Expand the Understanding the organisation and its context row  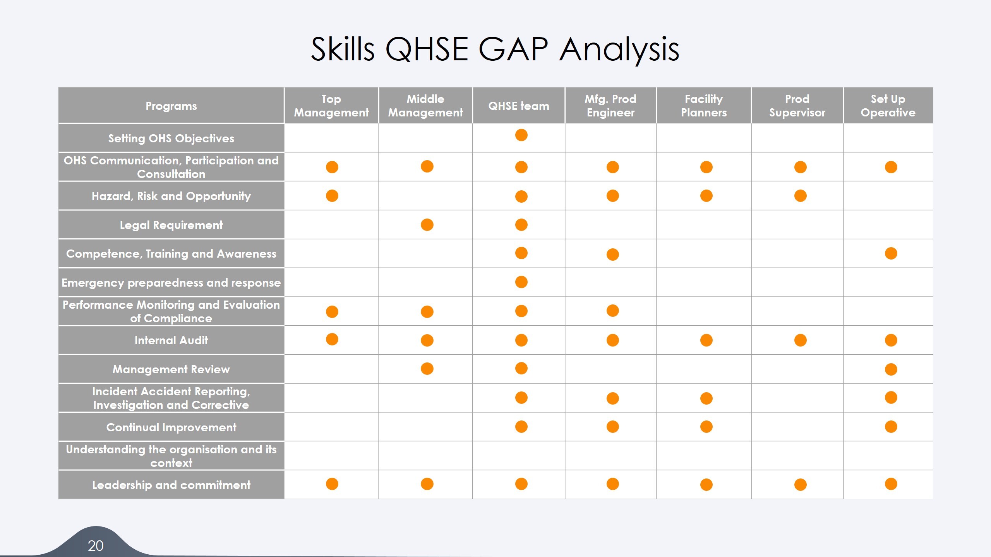click(171, 456)
